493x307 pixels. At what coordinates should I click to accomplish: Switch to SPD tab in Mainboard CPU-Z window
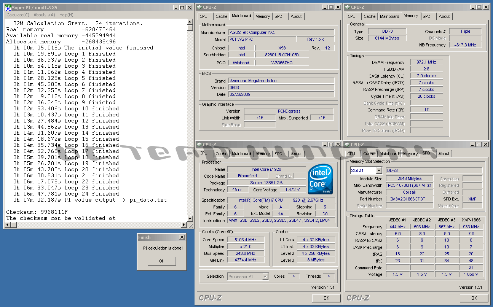(x=279, y=16)
